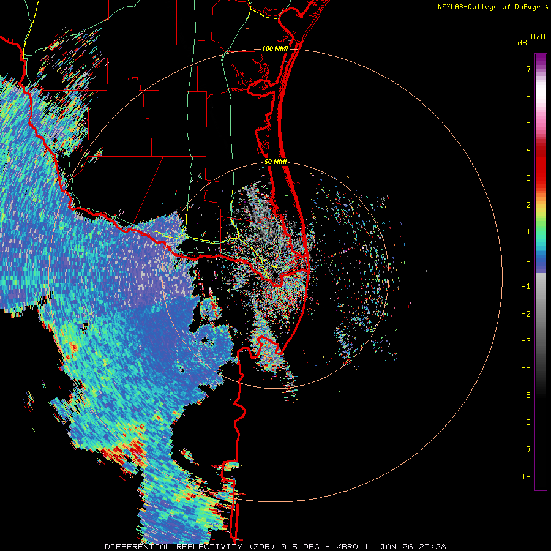Screen dimensions: 551x551
Task: Select the -3 dB scale label
Action: pos(526,340)
